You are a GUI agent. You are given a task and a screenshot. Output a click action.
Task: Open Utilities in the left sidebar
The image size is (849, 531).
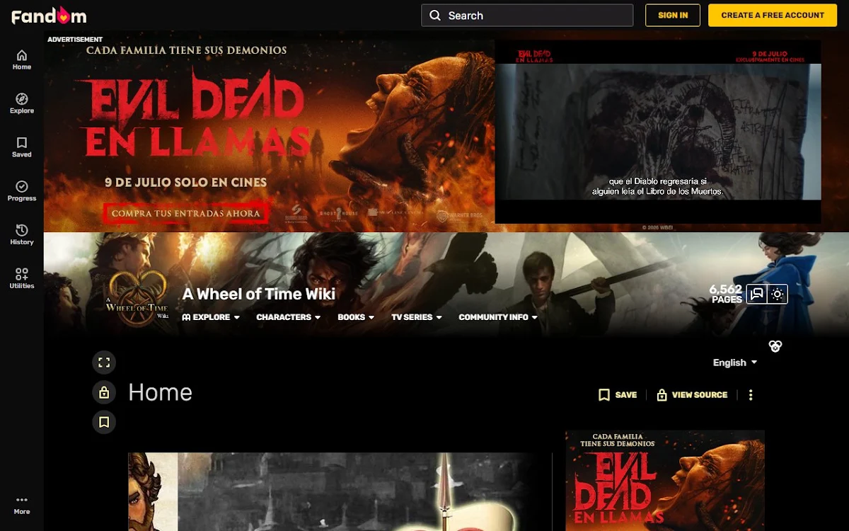pyautogui.click(x=22, y=279)
